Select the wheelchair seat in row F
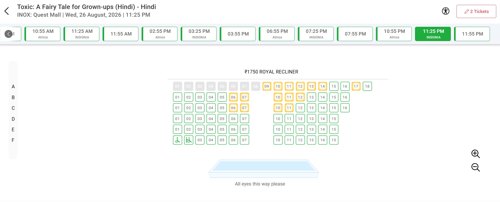The width and height of the screenshot is (500, 202). tap(177, 140)
